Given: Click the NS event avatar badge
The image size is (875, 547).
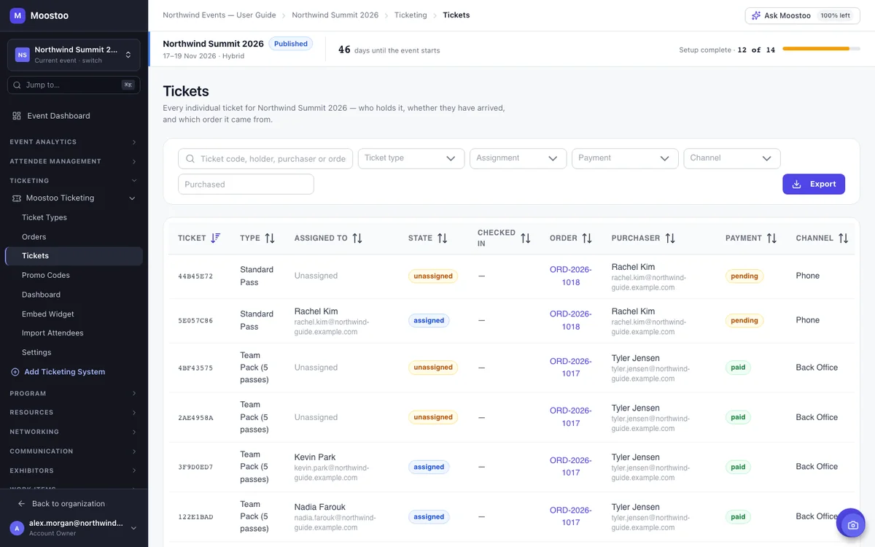Looking at the screenshot, I should pos(23,55).
